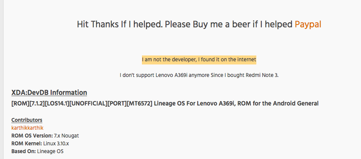
Task: Click the ROM Kernel label
Action: pyautogui.click(x=27, y=143)
